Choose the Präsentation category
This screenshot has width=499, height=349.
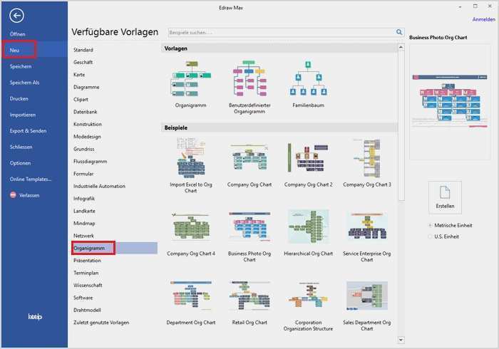coord(87,260)
